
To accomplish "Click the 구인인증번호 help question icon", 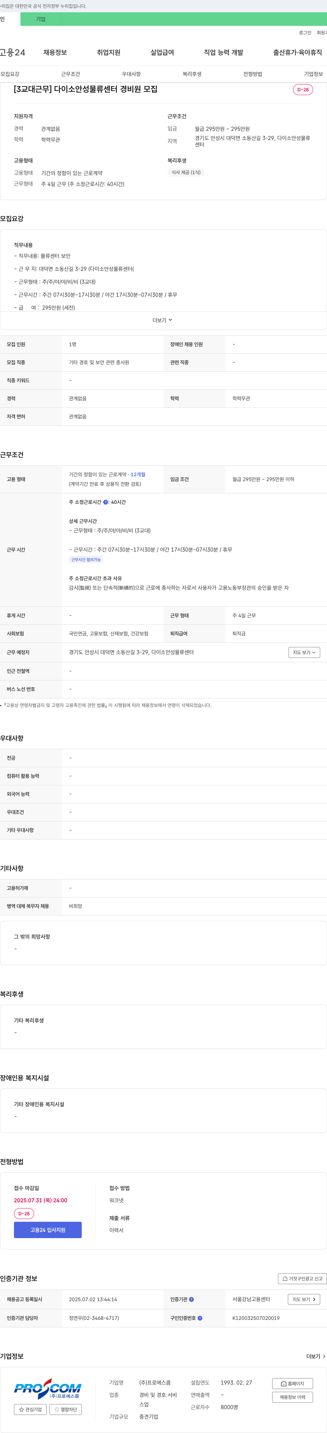I will pyautogui.click(x=200, y=1318).
